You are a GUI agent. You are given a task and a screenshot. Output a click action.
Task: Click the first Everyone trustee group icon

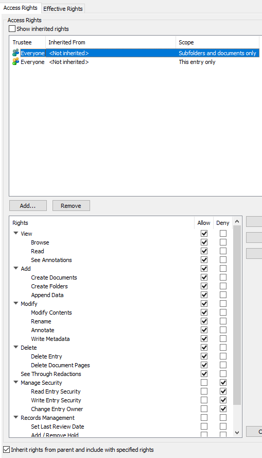[16, 53]
